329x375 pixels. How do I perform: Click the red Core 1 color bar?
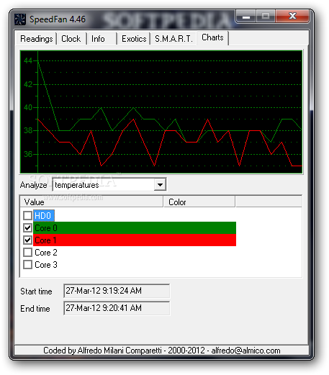[x=135, y=240]
